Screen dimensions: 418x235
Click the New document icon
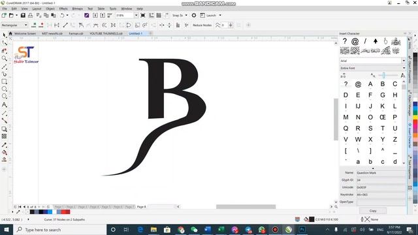[4, 16]
